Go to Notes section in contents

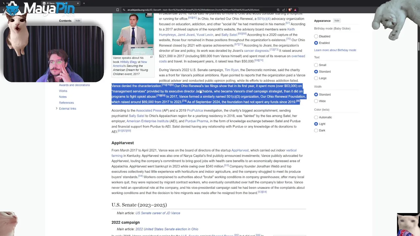tap(63, 97)
